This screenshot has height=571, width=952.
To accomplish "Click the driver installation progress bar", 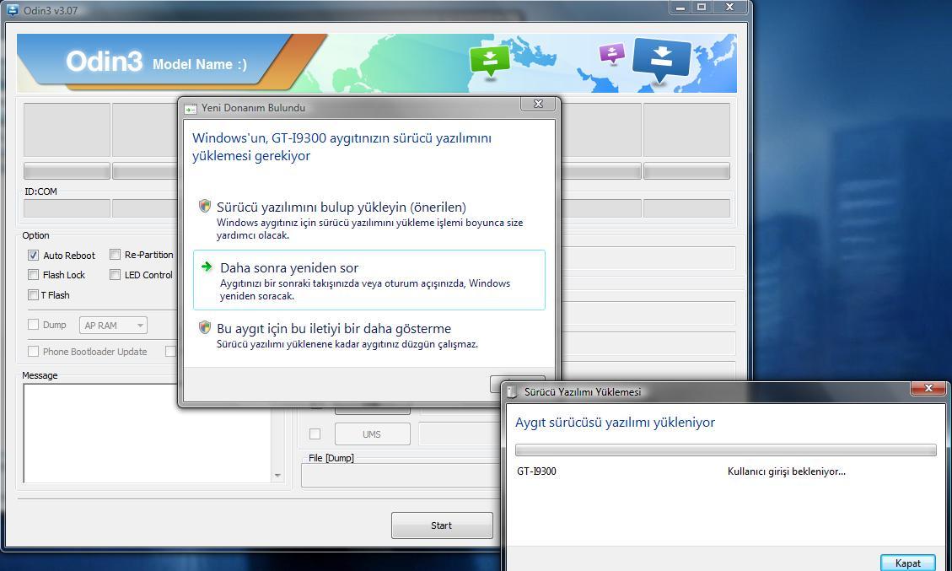I will pos(725,450).
